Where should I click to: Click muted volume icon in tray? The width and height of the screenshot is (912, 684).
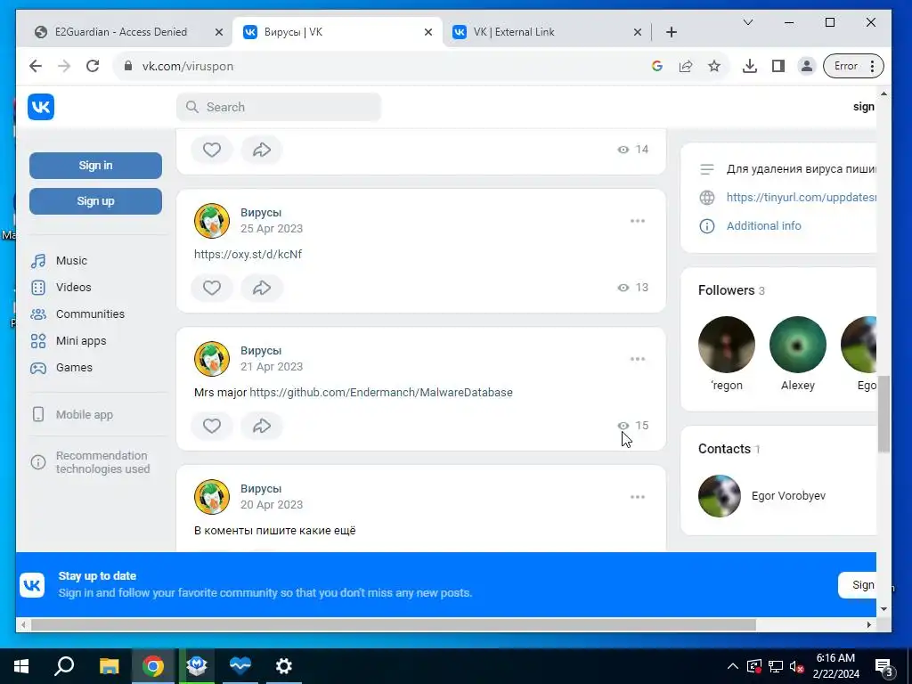(797, 666)
